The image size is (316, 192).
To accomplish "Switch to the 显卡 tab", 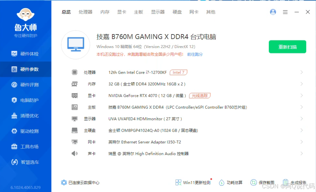I will coord(122,12).
